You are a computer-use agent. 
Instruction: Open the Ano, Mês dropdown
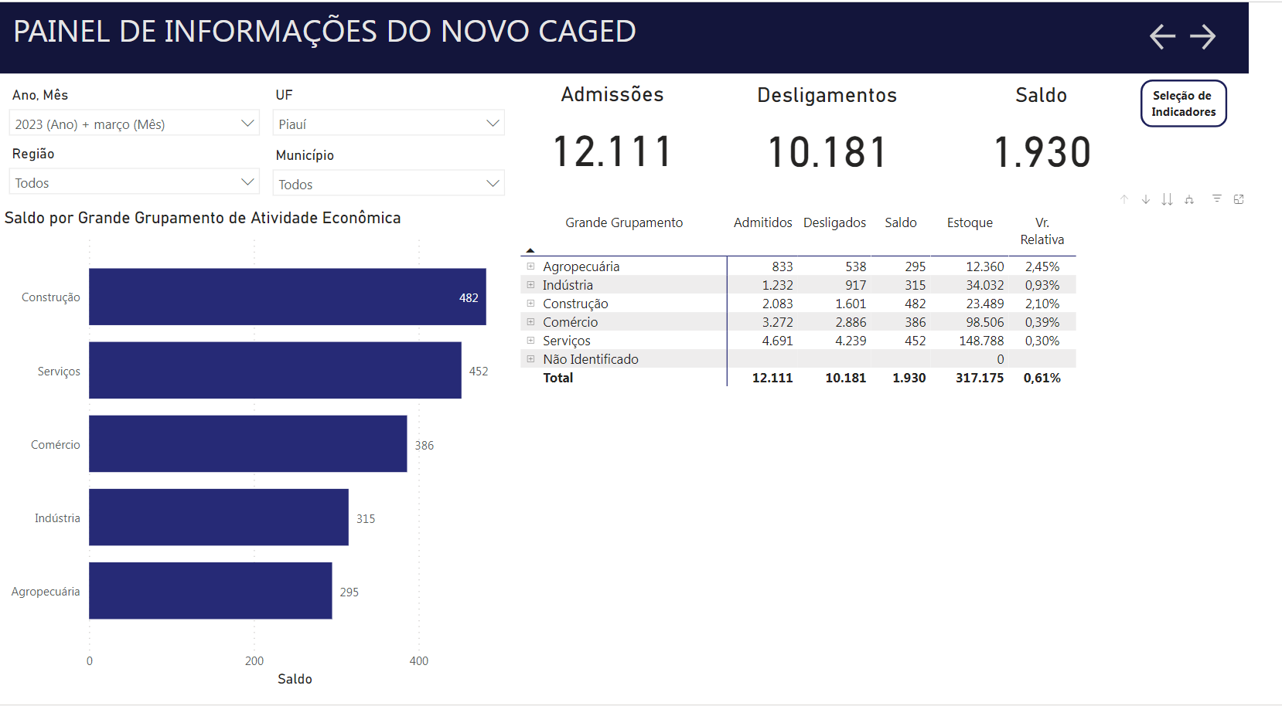tap(135, 124)
